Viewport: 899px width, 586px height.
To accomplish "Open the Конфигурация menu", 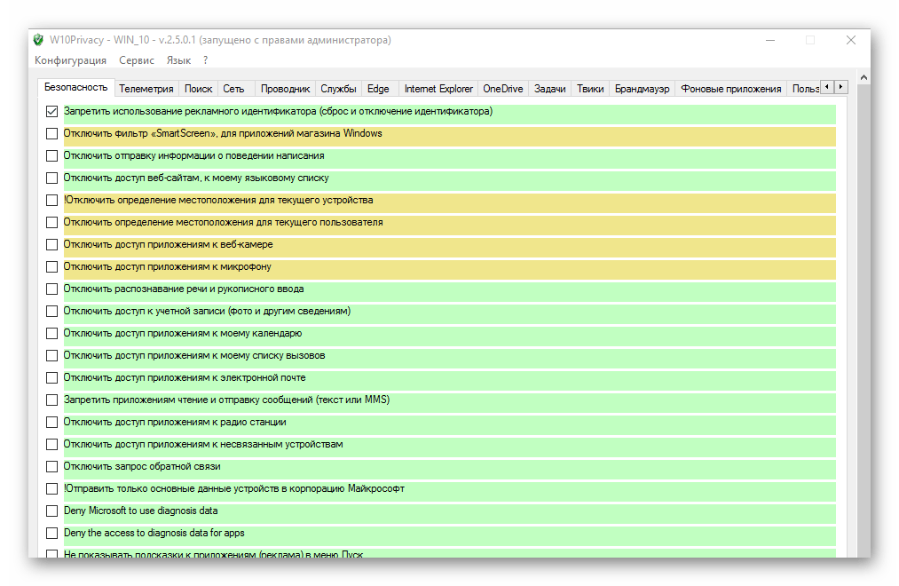I will (x=70, y=60).
